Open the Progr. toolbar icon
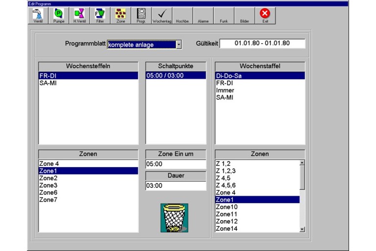The image size is (376, 251). point(141,15)
